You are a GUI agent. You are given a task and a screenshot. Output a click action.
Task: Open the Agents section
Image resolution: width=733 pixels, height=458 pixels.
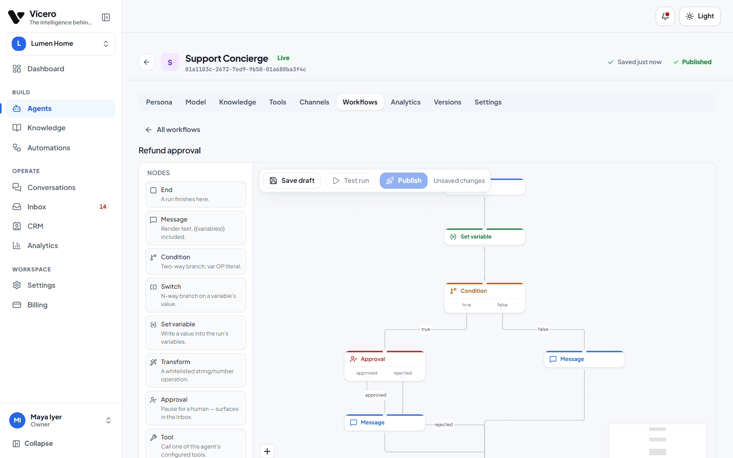61,109
